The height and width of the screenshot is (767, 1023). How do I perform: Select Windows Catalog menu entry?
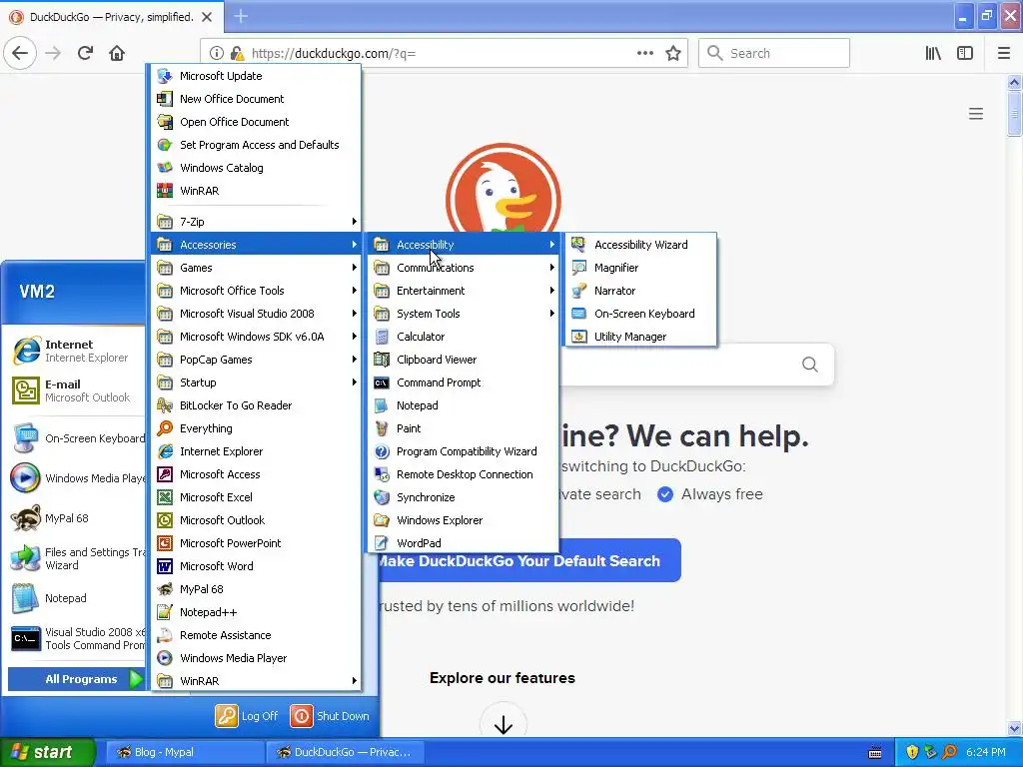[x=256, y=168]
